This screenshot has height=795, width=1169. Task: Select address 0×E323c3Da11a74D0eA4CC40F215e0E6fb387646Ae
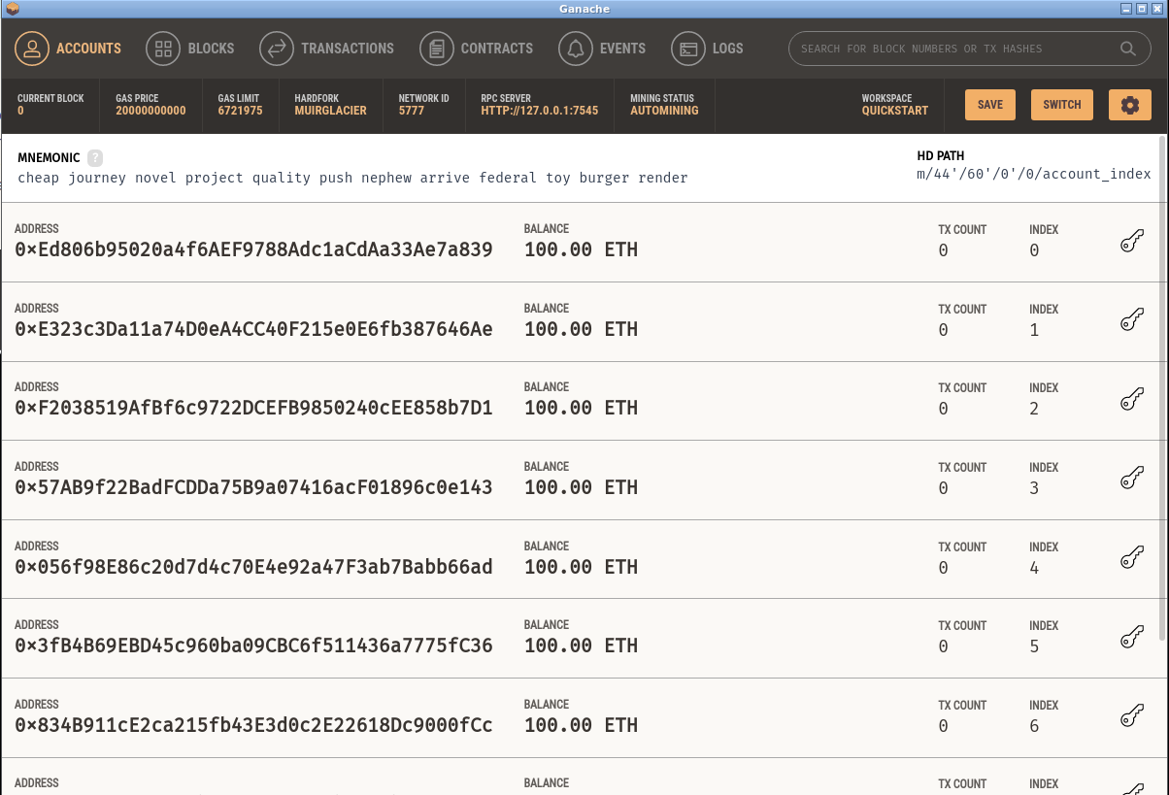pyautogui.click(x=253, y=329)
